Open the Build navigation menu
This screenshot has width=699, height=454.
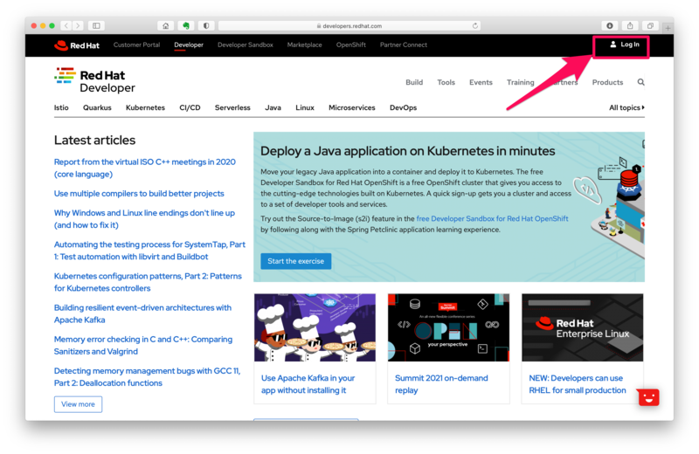point(414,82)
